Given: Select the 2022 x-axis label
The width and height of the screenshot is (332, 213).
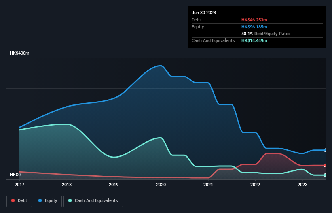Looking at the screenshot, I should (x=255, y=185).
